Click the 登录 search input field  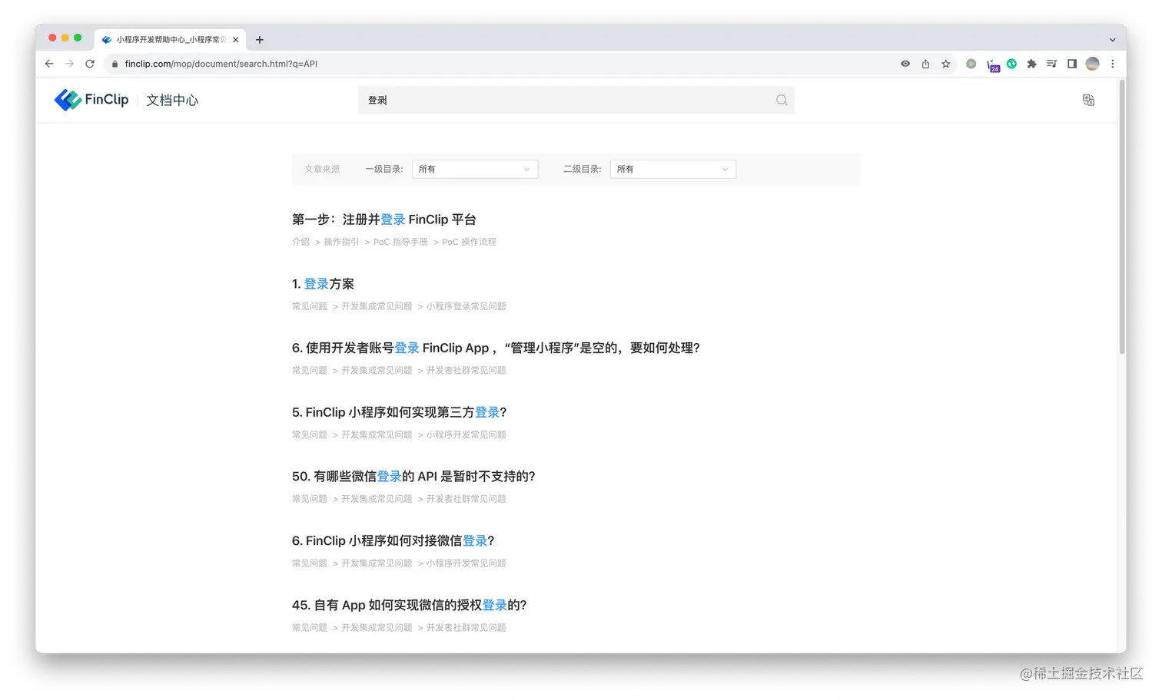tap(576, 100)
